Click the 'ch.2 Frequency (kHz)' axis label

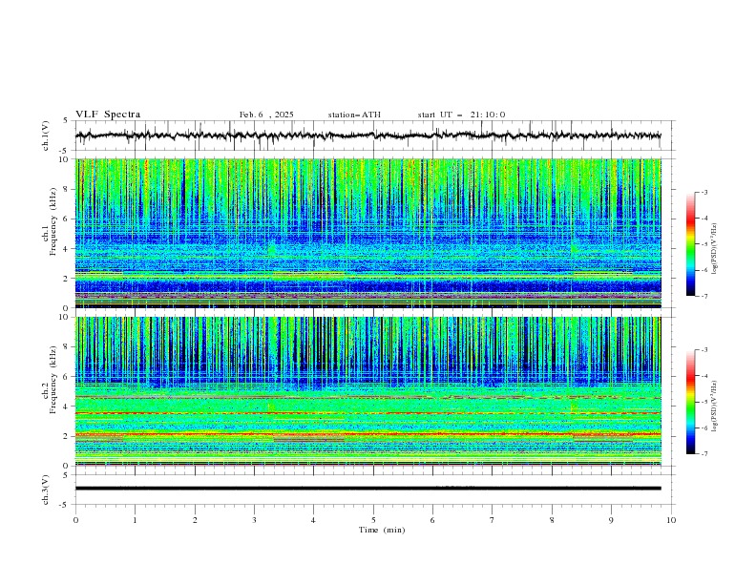50,380
